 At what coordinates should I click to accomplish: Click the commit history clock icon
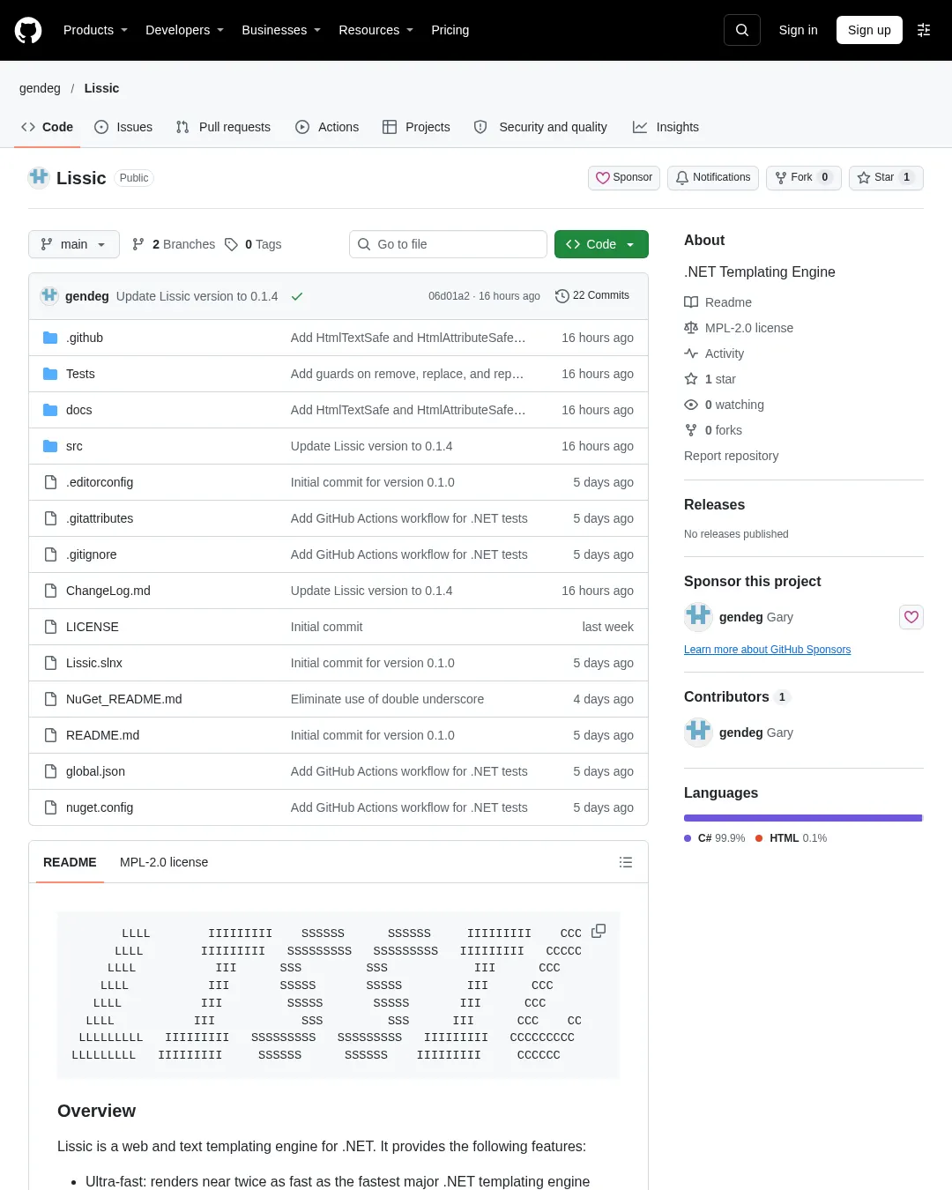[x=562, y=296]
